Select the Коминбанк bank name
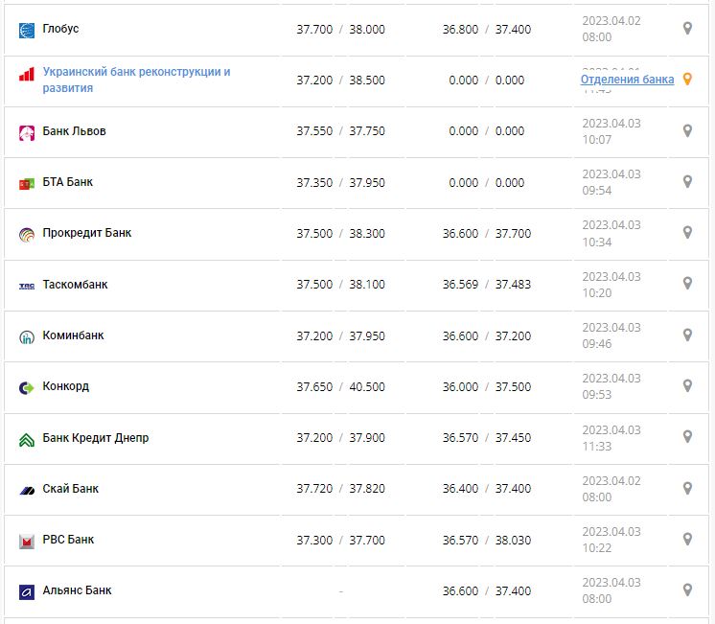This screenshot has width=715, height=624. 74,335
